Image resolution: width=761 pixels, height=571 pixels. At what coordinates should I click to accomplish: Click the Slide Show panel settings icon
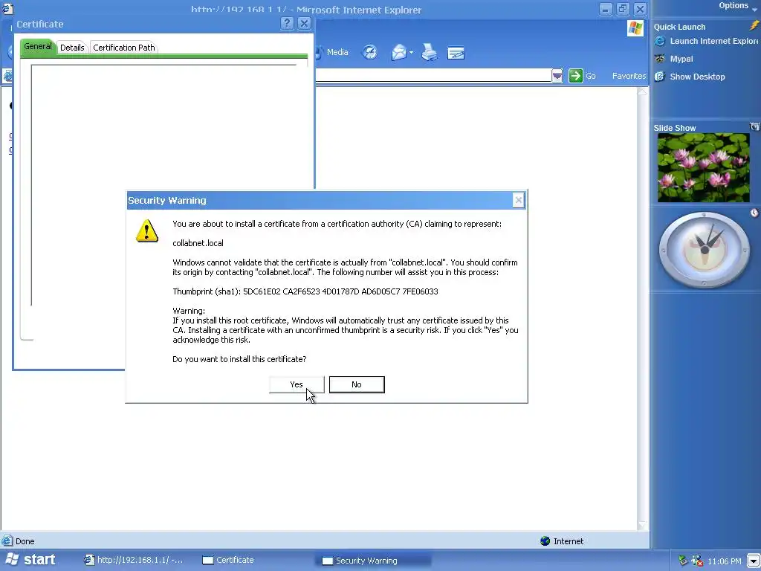tap(755, 126)
